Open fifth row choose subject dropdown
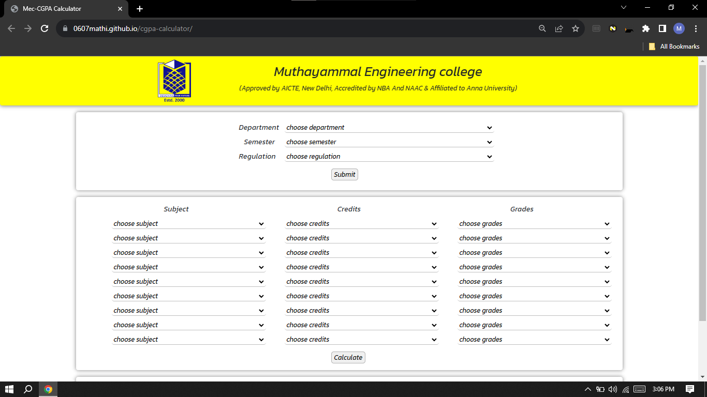707x397 pixels. (x=189, y=282)
